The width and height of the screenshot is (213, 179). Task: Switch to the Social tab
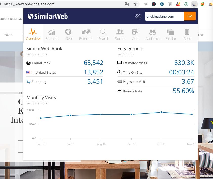click(x=120, y=35)
